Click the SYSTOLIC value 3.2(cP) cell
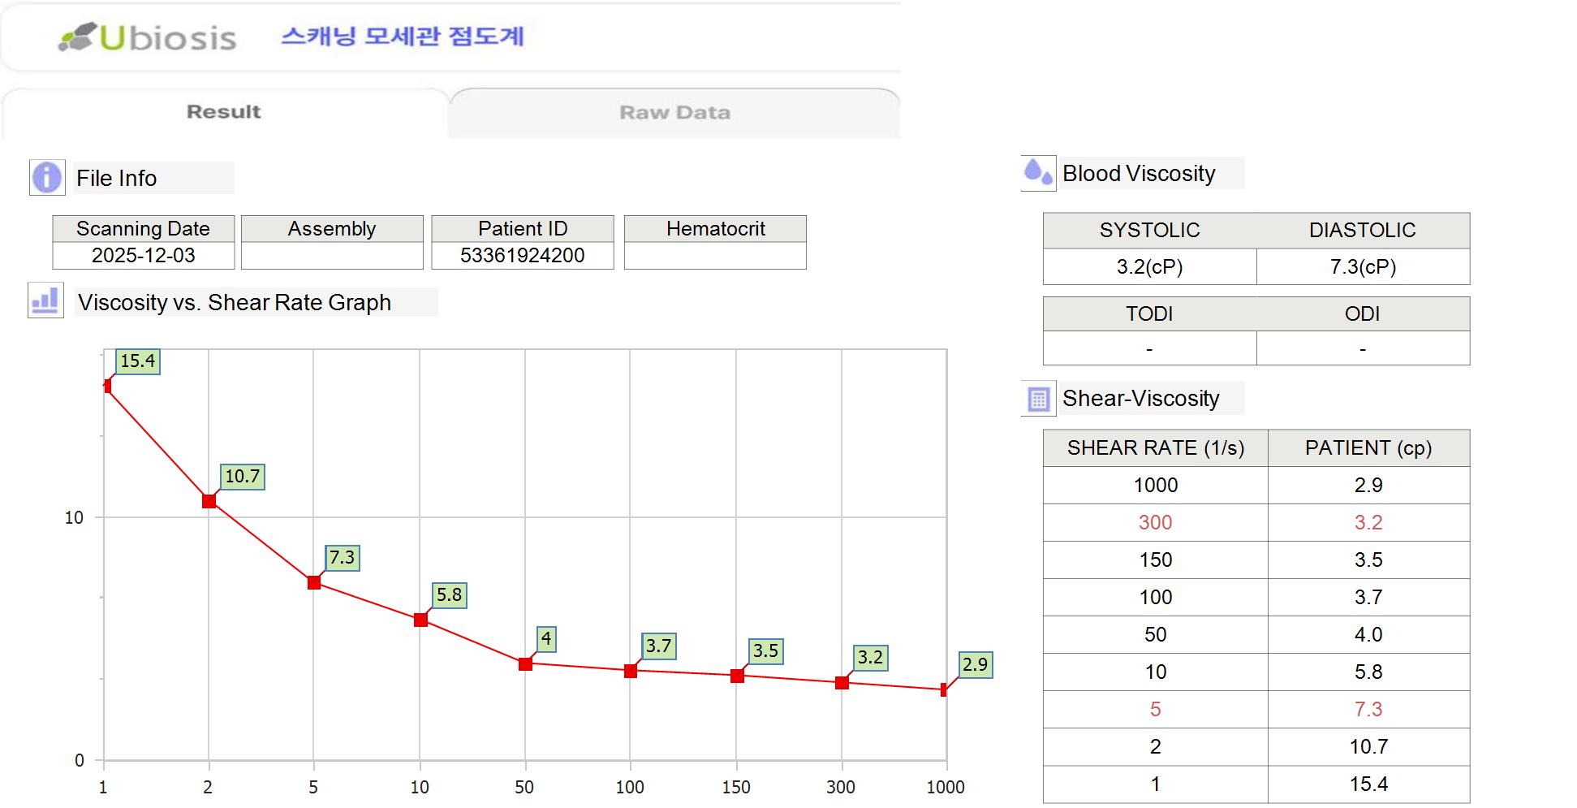This screenshot has height=808, width=1577. coord(1149,267)
